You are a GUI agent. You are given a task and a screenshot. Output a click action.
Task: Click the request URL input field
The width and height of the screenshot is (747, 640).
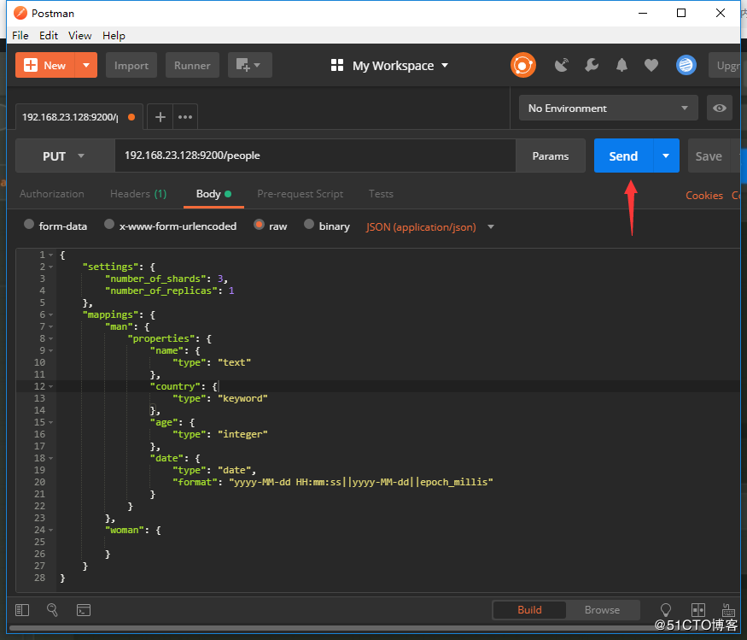pos(315,156)
